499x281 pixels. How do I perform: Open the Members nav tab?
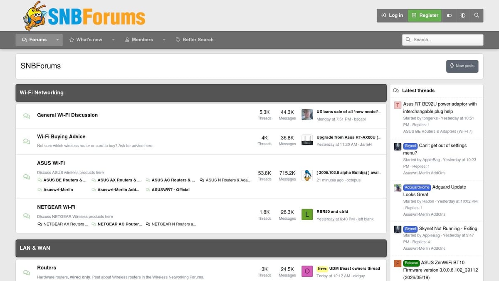(139, 40)
